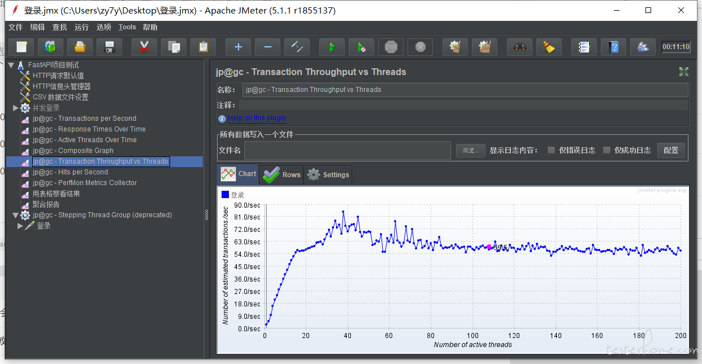Copy the selected element
Viewport: 702px width, 364px height.
174,47
